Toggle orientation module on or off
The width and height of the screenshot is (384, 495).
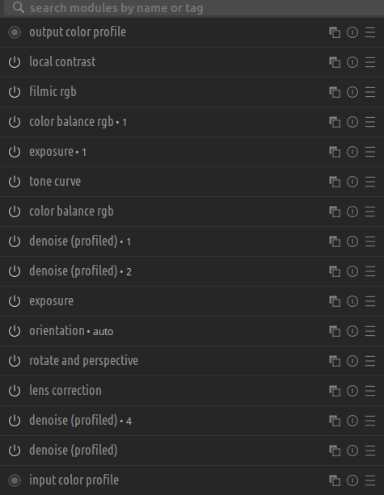(x=15, y=331)
